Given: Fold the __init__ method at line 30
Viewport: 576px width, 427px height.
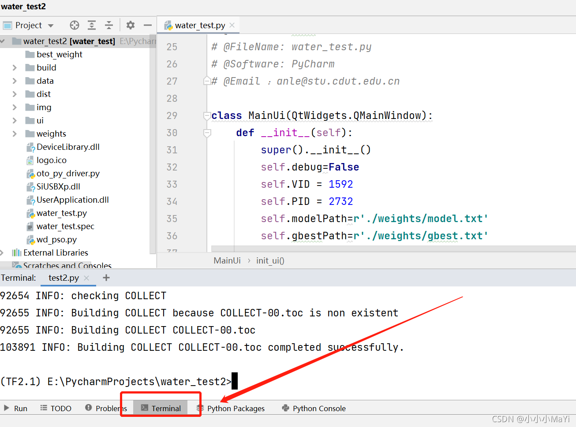Looking at the screenshot, I should [x=207, y=133].
